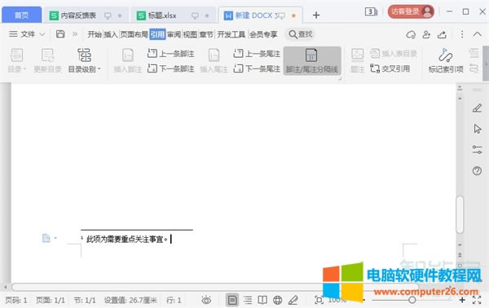
Task: Click the 标记索引项 button
Action: pyautogui.click(x=446, y=60)
